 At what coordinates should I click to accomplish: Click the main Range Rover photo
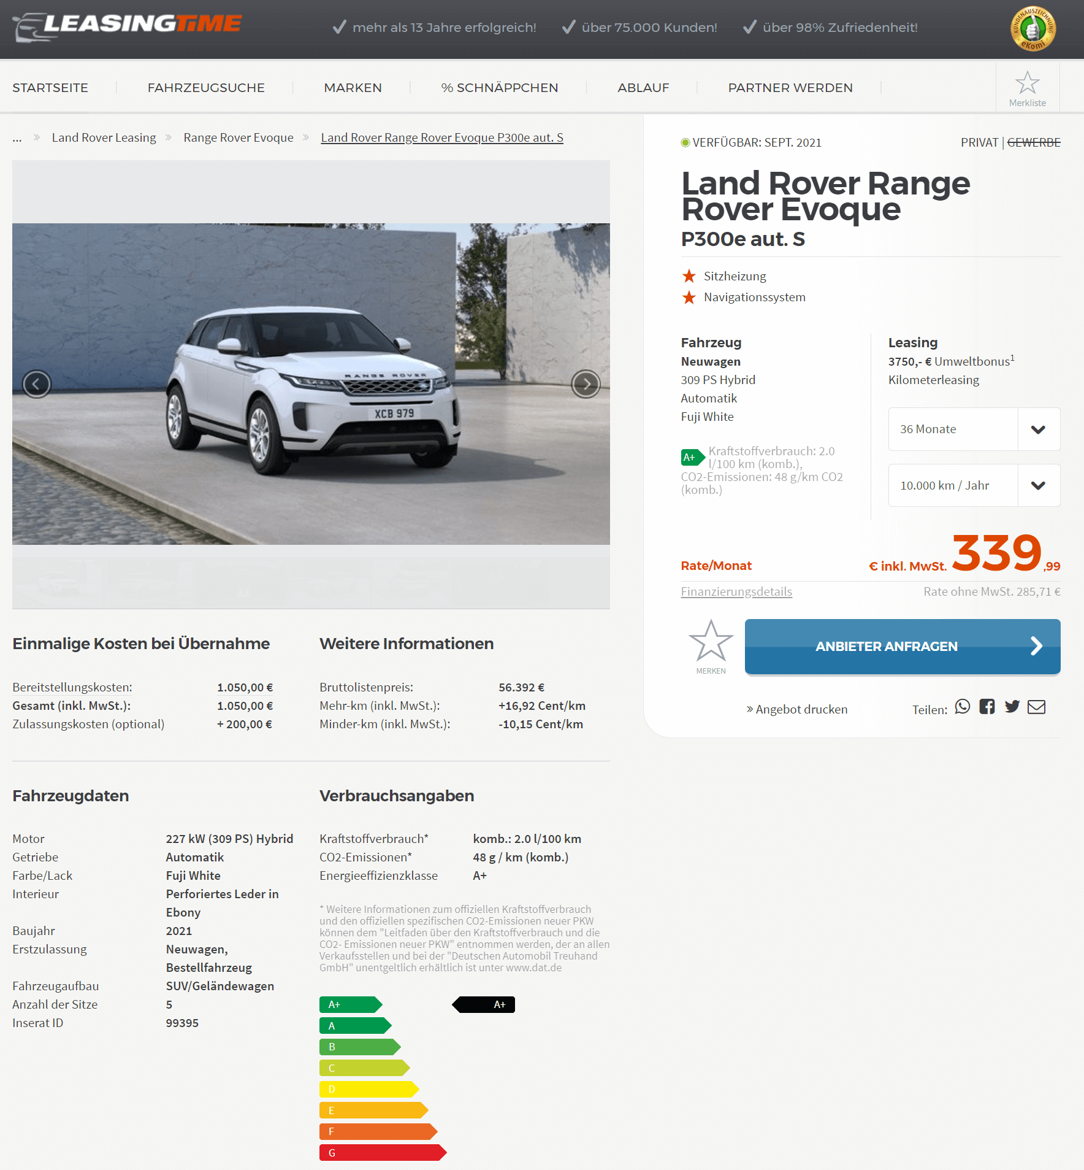point(311,384)
